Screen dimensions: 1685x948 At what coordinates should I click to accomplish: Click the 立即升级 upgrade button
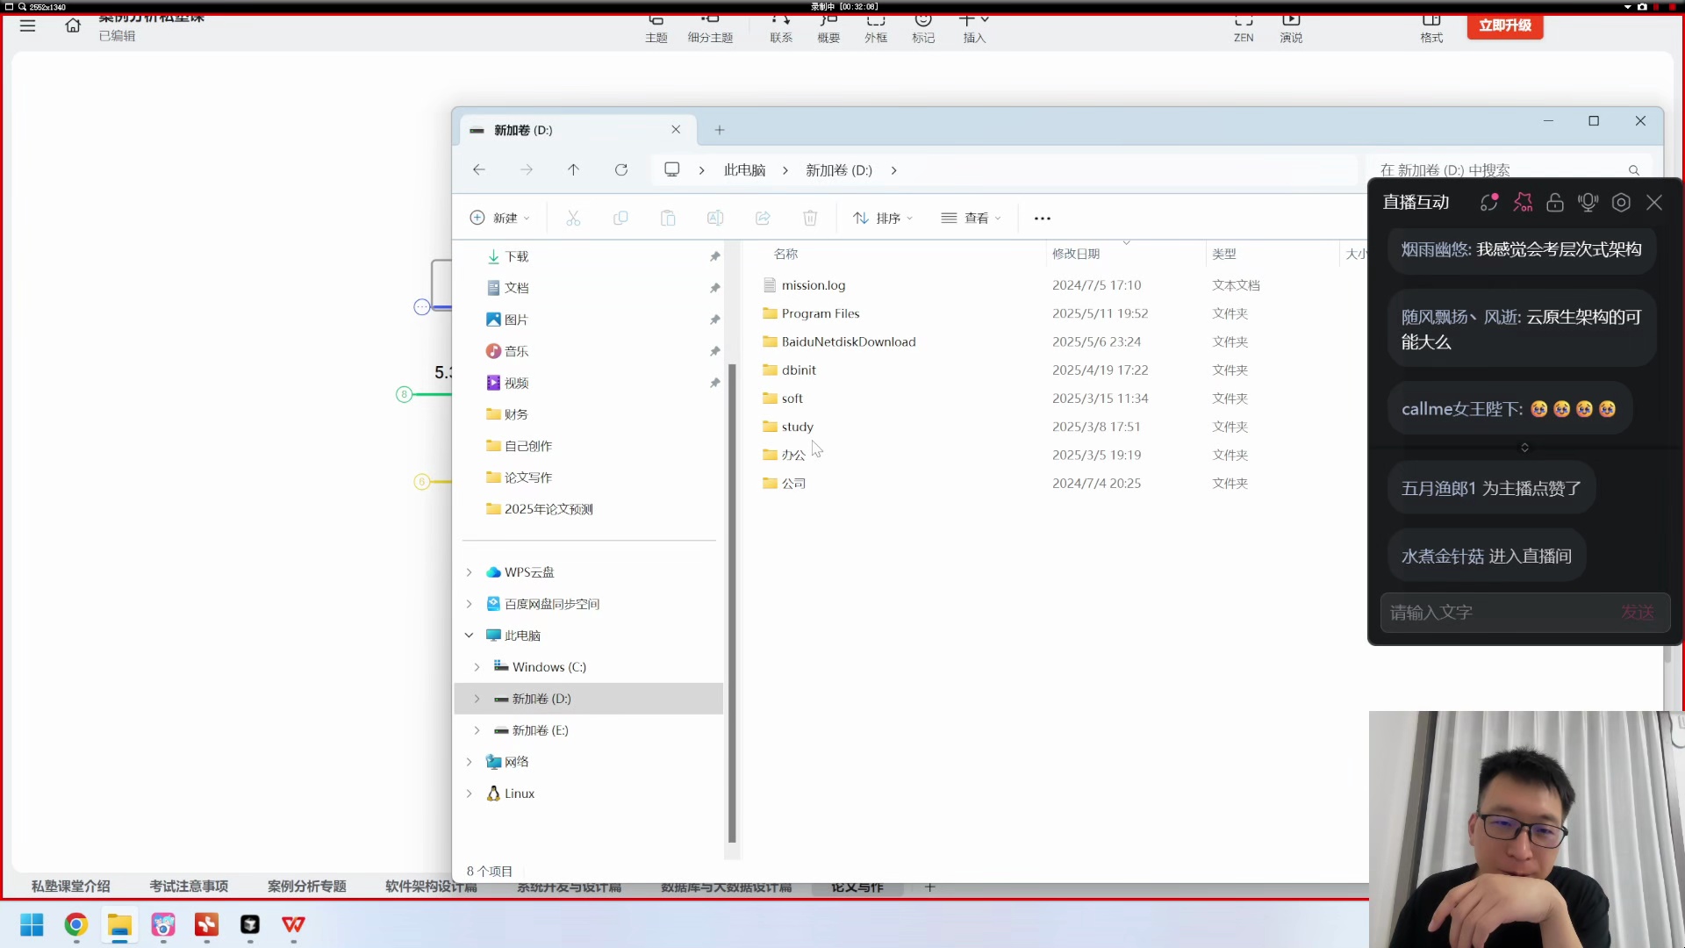pos(1504,25)
